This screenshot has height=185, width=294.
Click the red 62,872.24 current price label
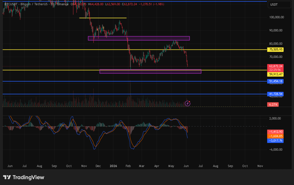(x=275, y=66)
